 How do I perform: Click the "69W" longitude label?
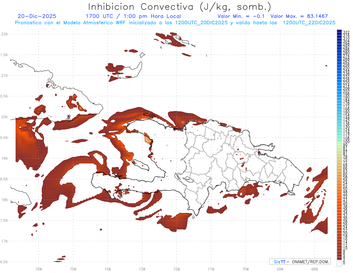(x=280, y=269)
